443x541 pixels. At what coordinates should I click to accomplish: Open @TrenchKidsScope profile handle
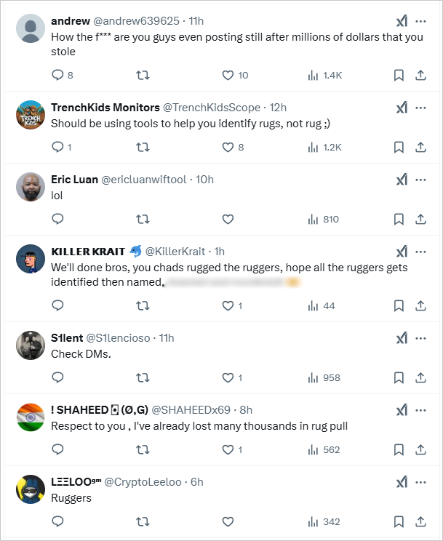coord(211,108)
